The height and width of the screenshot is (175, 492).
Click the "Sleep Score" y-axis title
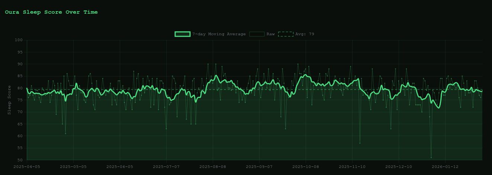pos(9,100)
